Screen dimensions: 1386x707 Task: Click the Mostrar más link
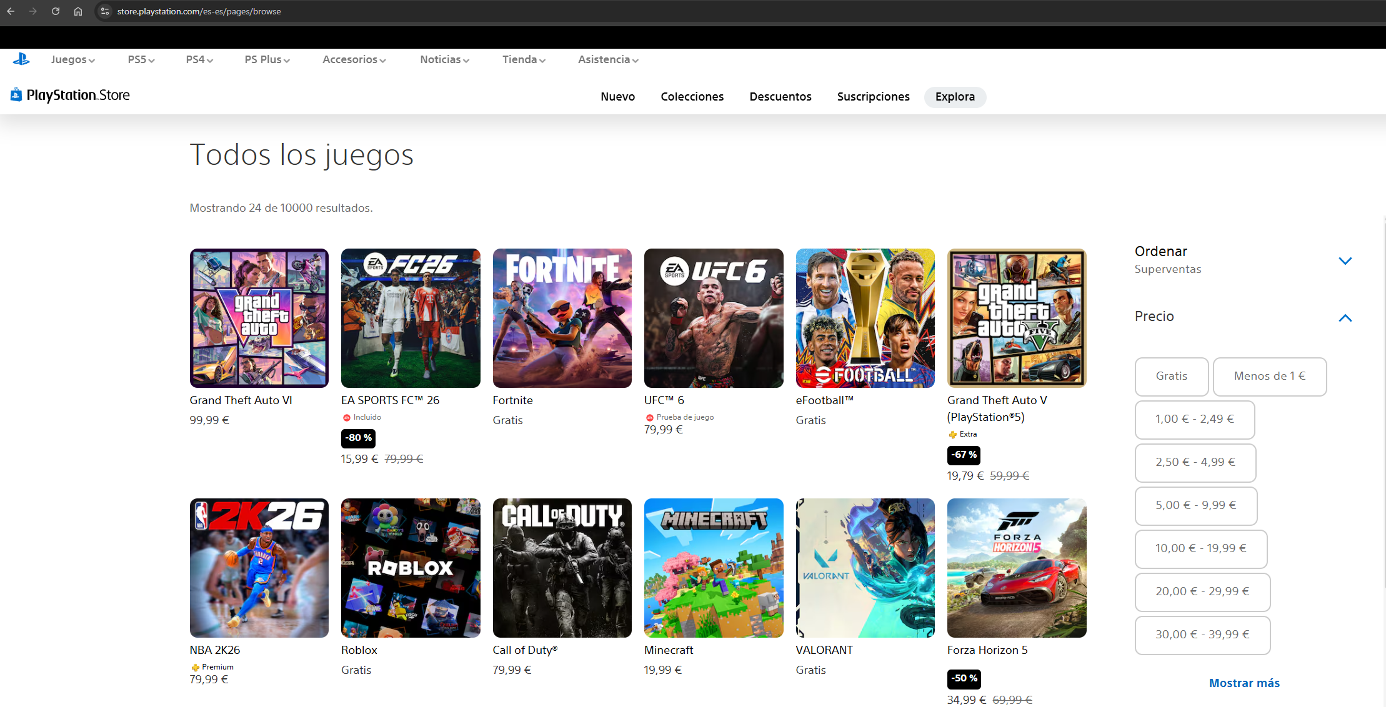(1244, 683)
